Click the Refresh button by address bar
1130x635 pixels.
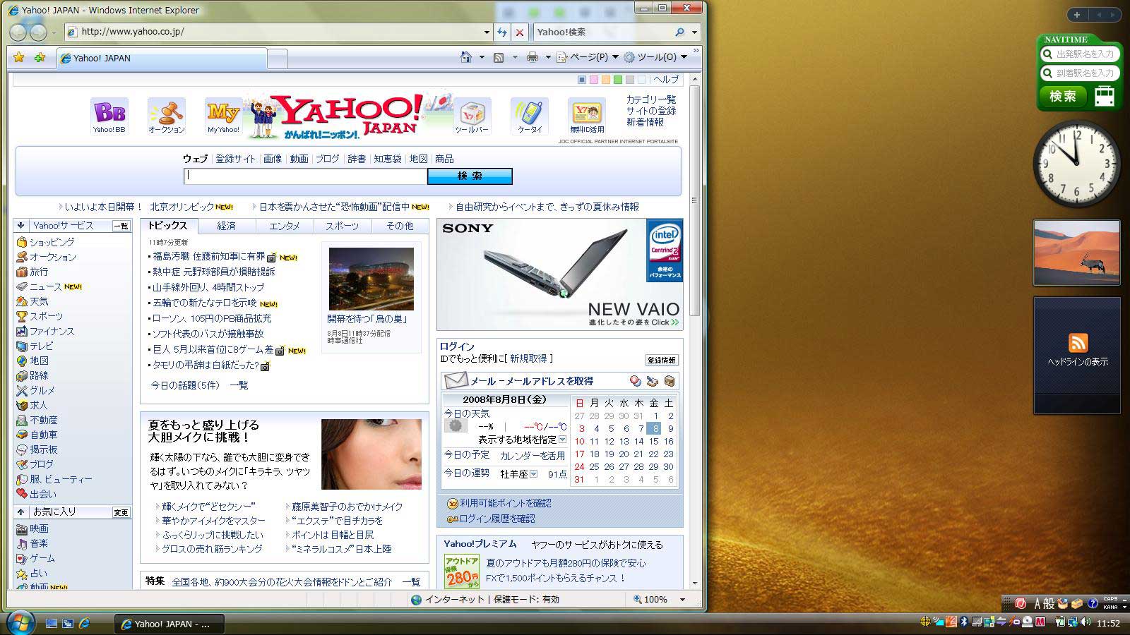(x=502, y=32)
